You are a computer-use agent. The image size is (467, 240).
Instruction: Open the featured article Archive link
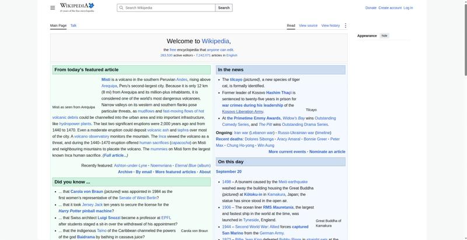click(x=125, y=172)
